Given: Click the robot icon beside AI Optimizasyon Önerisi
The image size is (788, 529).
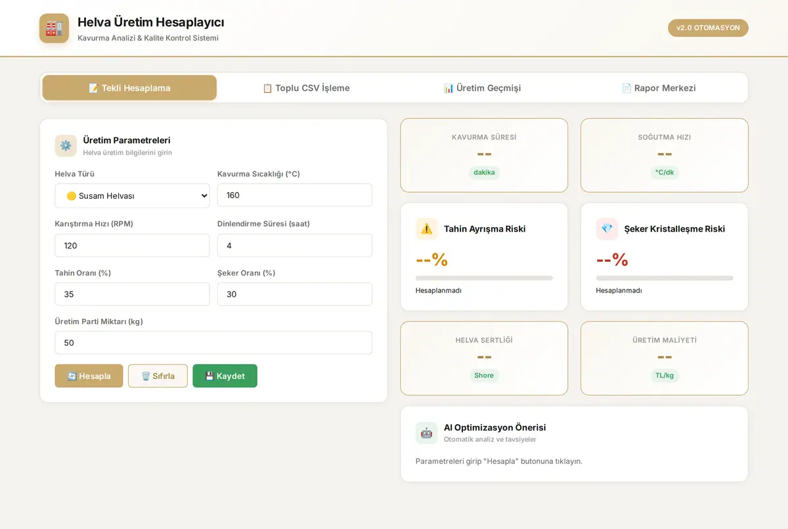Looking at the screenshot, I should click(x=427, y=433).
